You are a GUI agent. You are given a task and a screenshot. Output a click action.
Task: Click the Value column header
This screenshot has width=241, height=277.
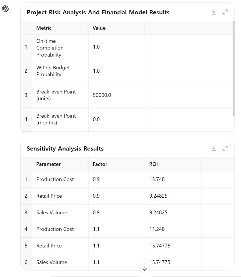(x=99, y=28)
